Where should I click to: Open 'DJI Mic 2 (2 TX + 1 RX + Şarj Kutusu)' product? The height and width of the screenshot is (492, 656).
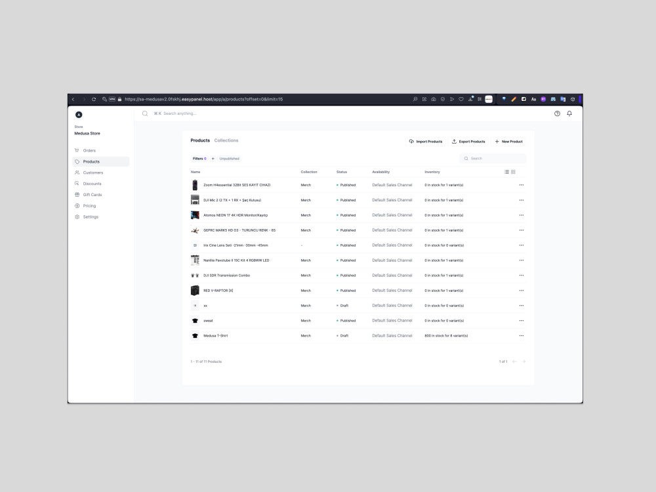(x=232, y=200)
